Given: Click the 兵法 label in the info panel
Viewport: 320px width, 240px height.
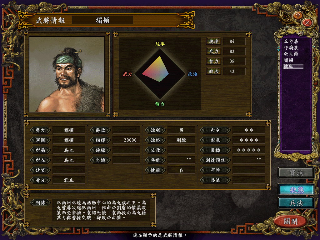Looking at the screenshot, I should point(215,180).
